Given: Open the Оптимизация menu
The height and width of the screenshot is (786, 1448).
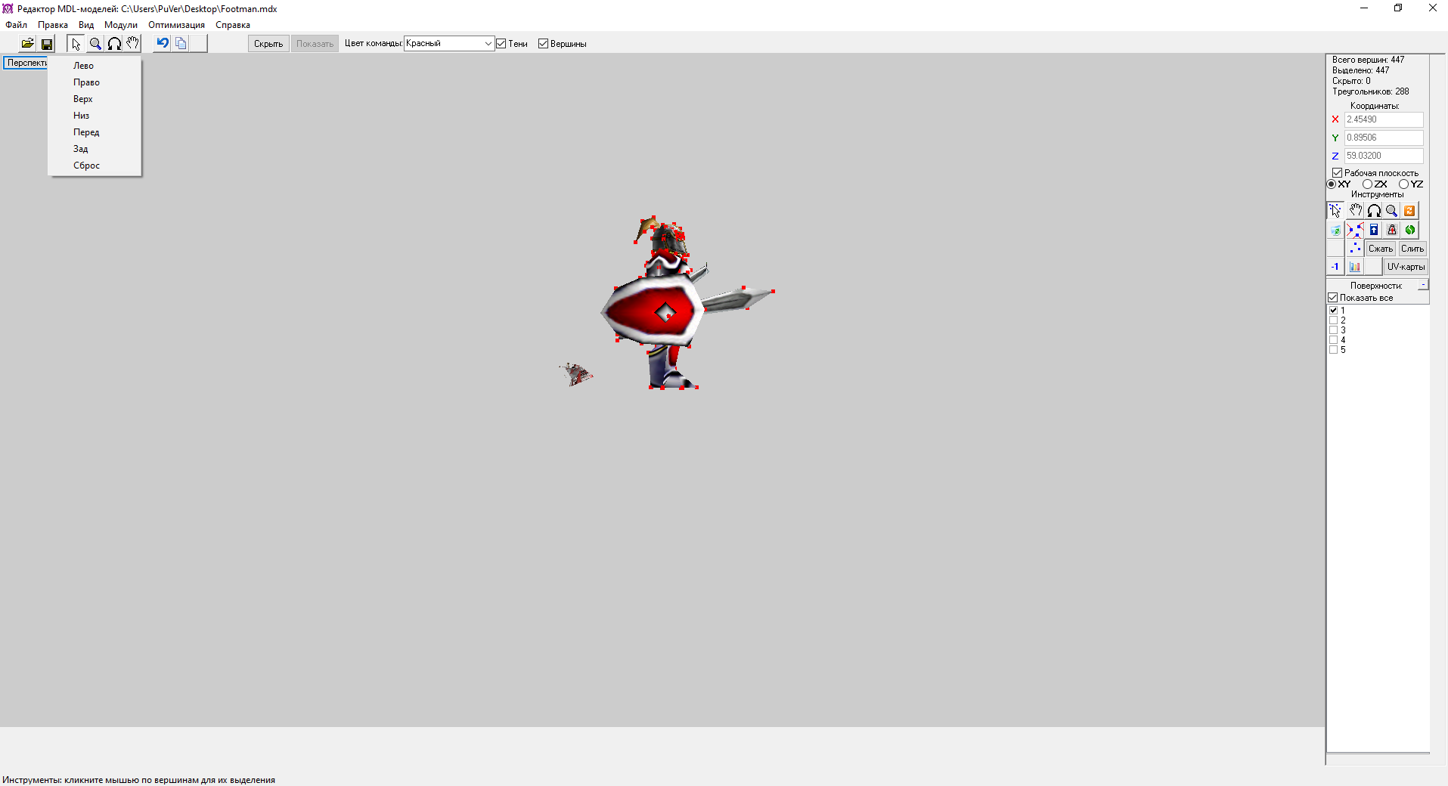Looking at the screenshot, I should pyautogui.click(x=176, y=25).
